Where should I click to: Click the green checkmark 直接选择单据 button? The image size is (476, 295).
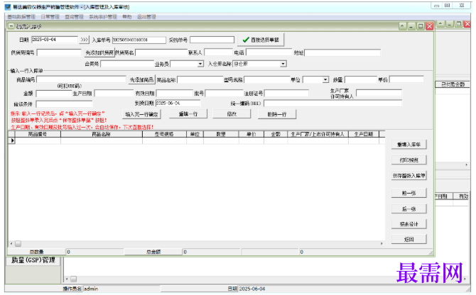coord(261,40)
